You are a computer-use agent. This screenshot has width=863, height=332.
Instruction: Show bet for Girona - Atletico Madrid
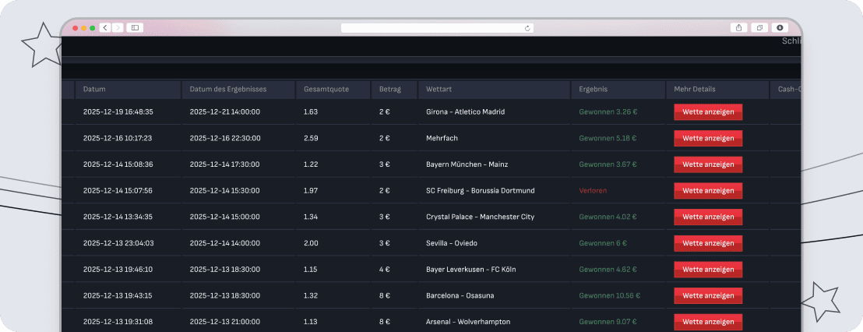coord(708,111)
